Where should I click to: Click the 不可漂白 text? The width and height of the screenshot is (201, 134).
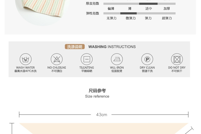point(57,71)
